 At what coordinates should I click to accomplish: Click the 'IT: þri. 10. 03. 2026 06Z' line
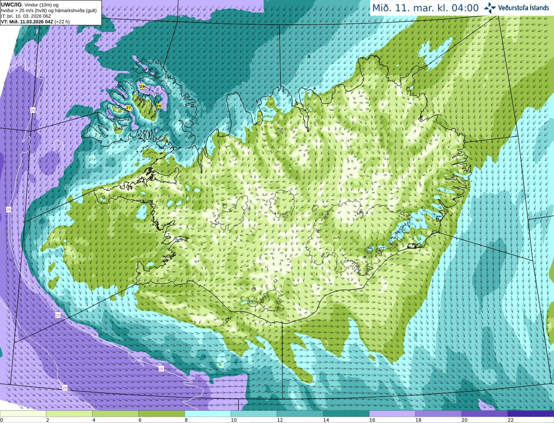point(26,16)
